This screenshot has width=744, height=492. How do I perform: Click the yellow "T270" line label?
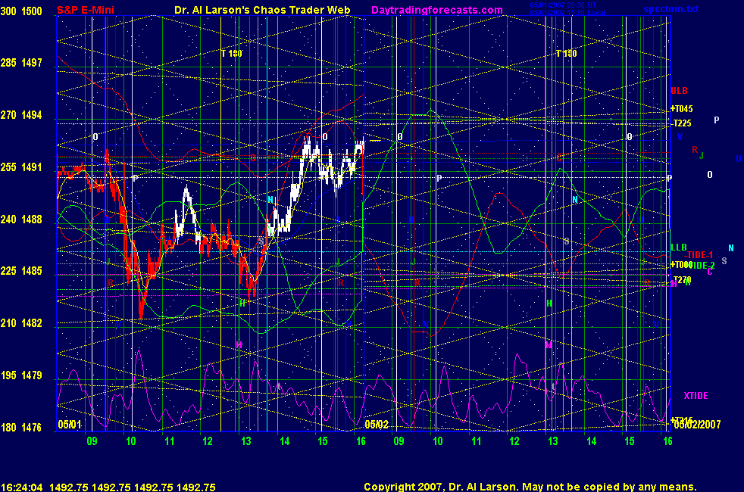[x=683, y=279]
